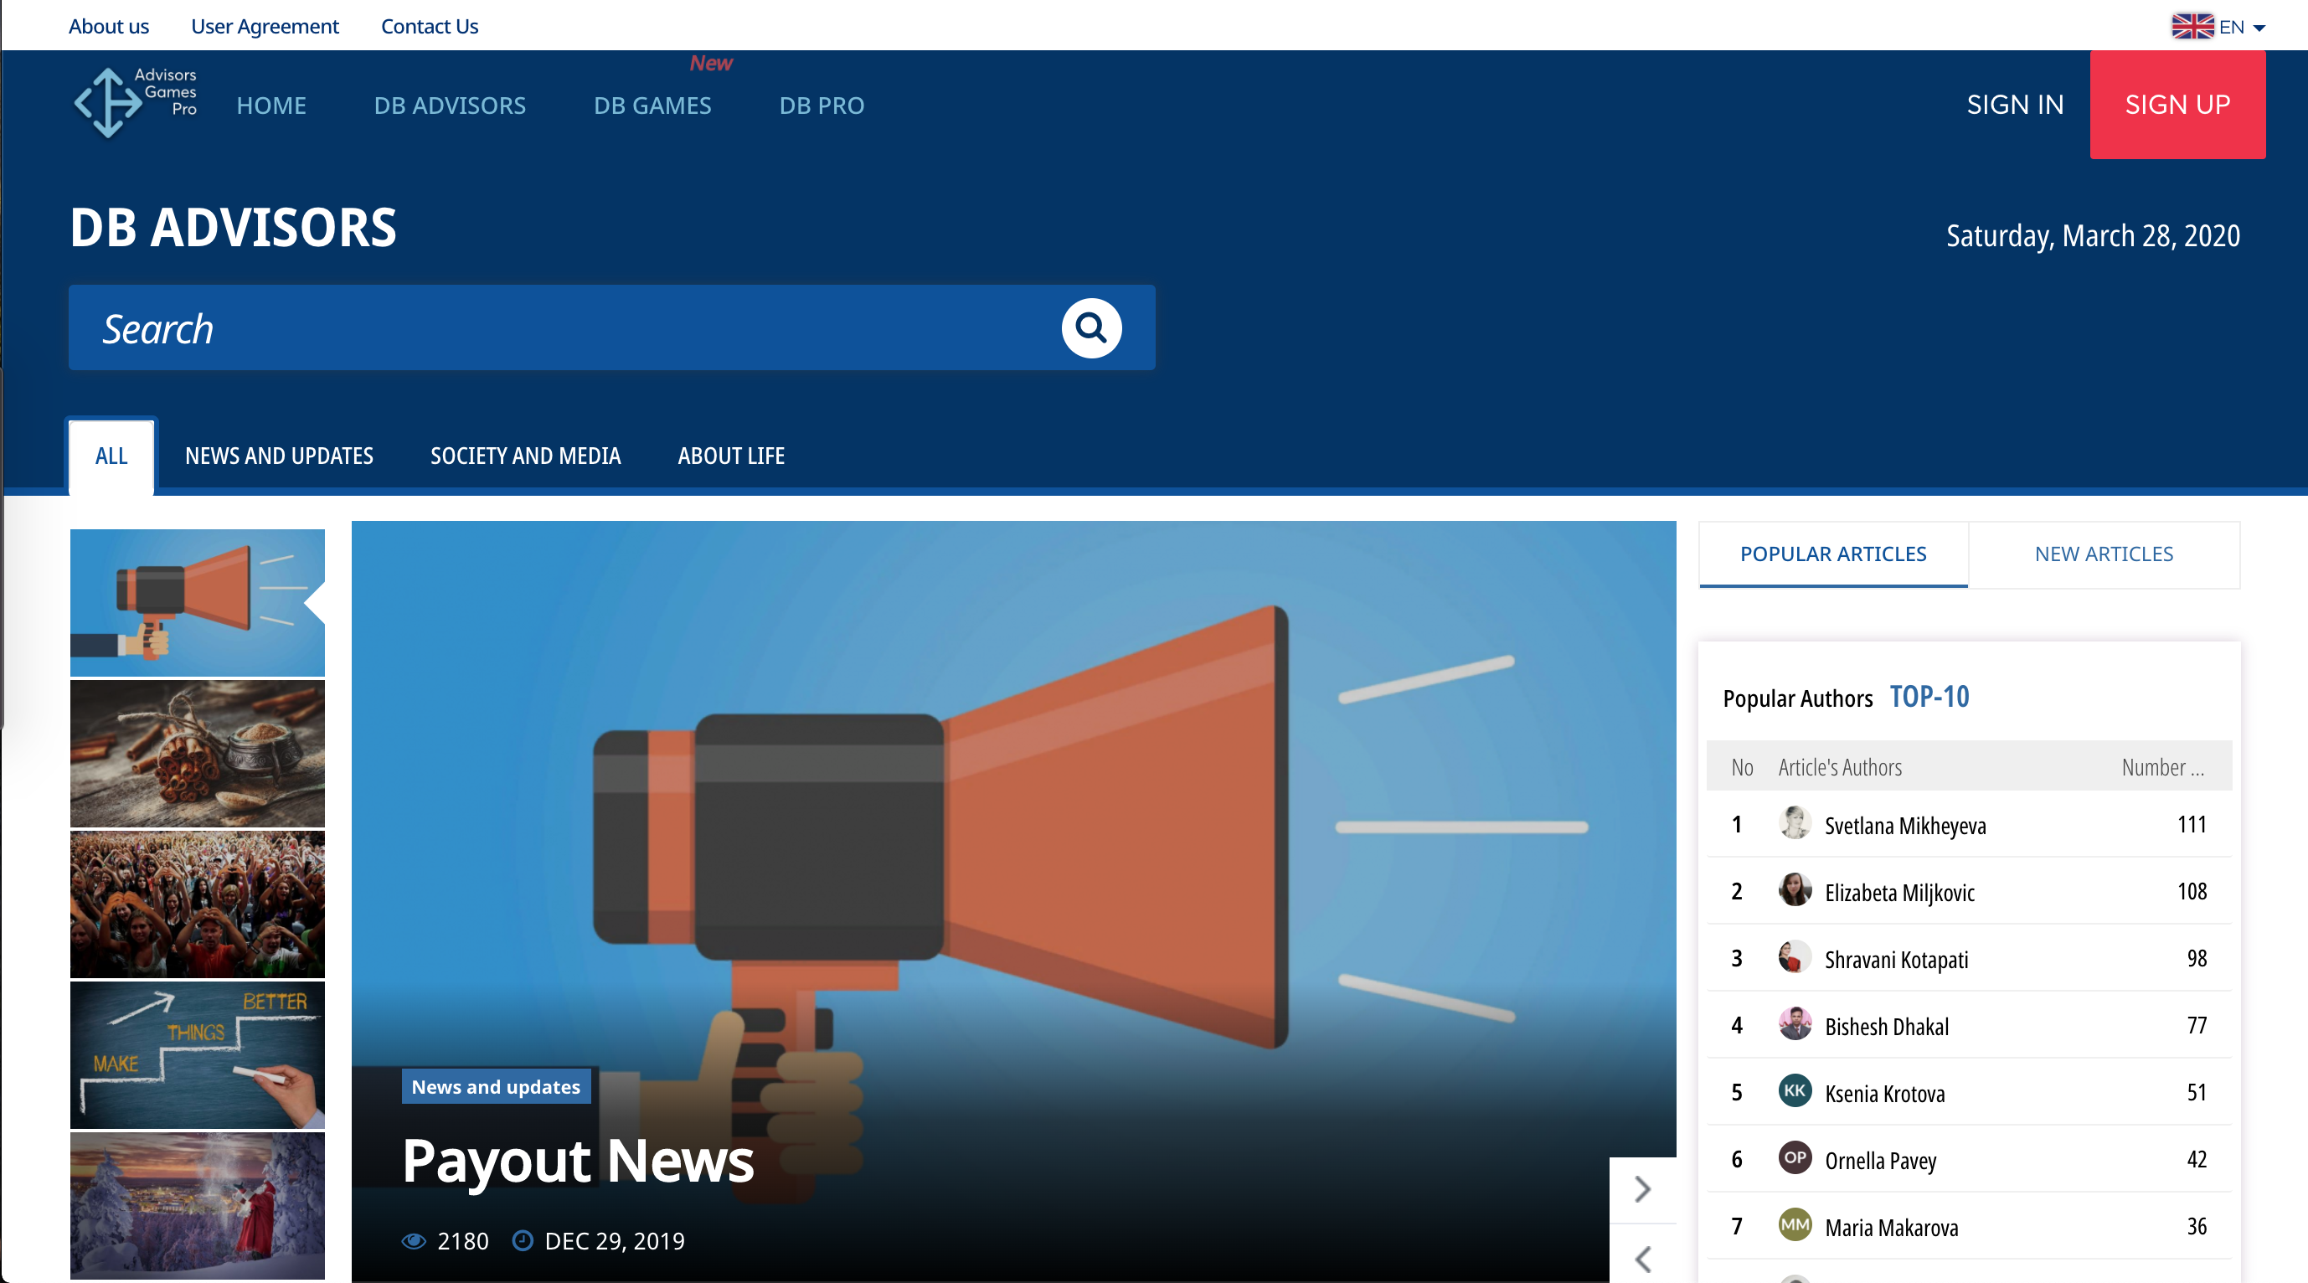The width and height of the screenshot is (2308, 1283).
Task: Click Svetlana Mikheyeva's avatar
Action: coord(1795,822)
